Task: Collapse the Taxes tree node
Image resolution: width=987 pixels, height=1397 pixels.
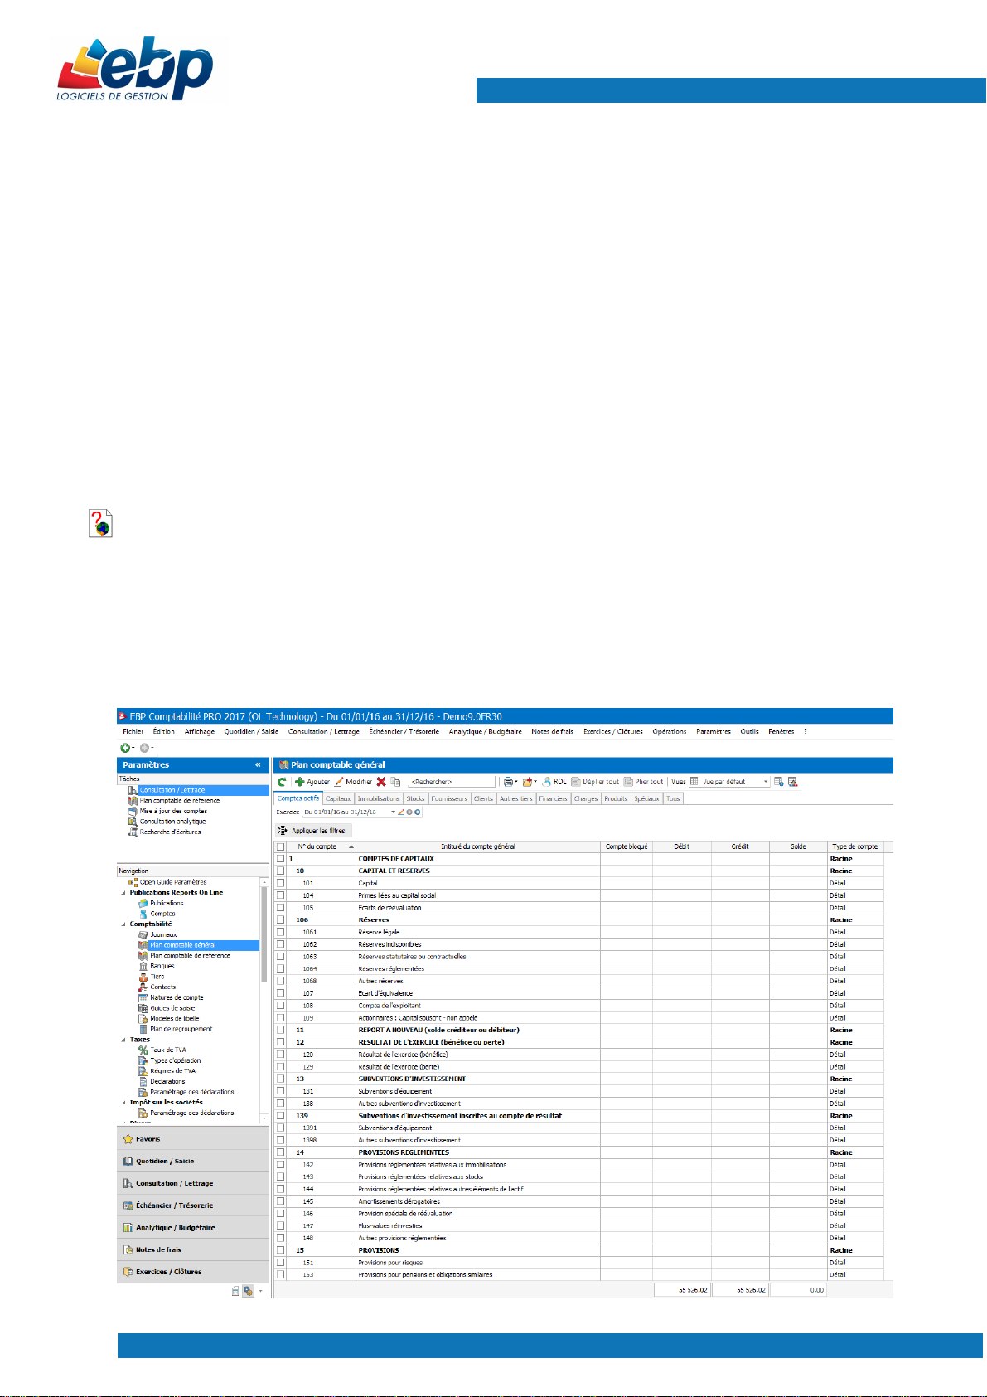Action: coord(124,1040)
